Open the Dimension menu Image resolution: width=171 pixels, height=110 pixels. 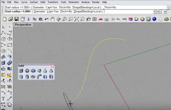(x=74, y=2)
